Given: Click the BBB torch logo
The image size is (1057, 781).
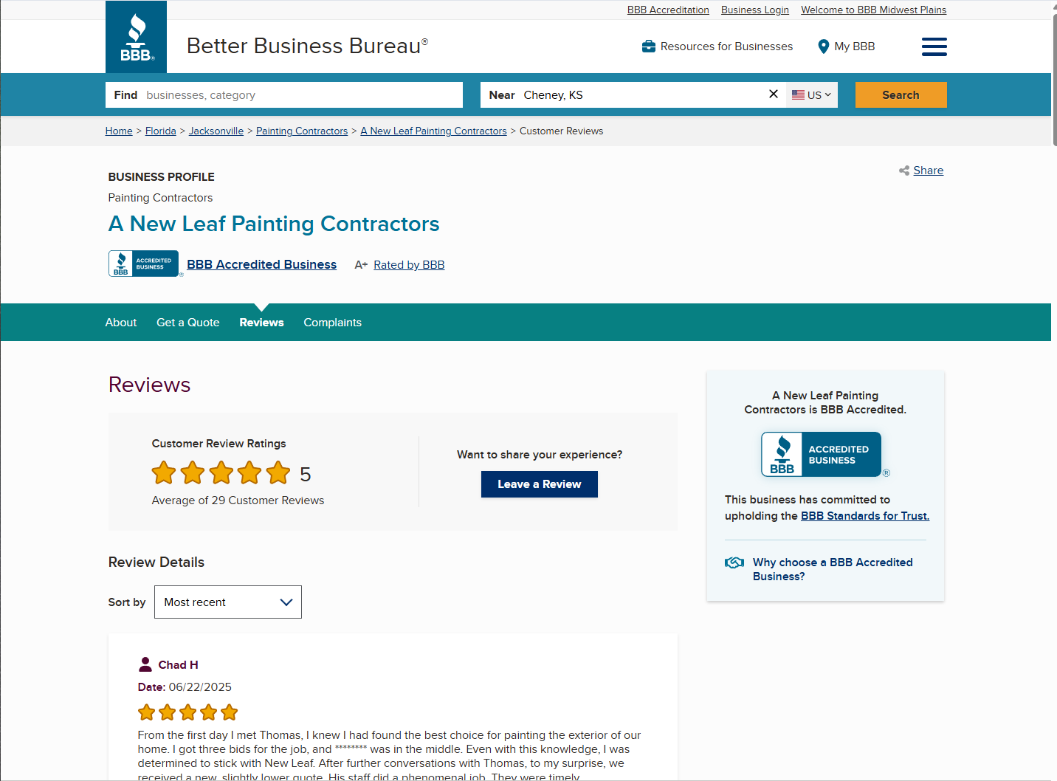Looking at the screenshot, I should point(136,37).
